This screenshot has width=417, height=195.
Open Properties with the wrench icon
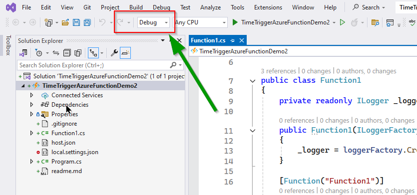(x=114, y=53)
